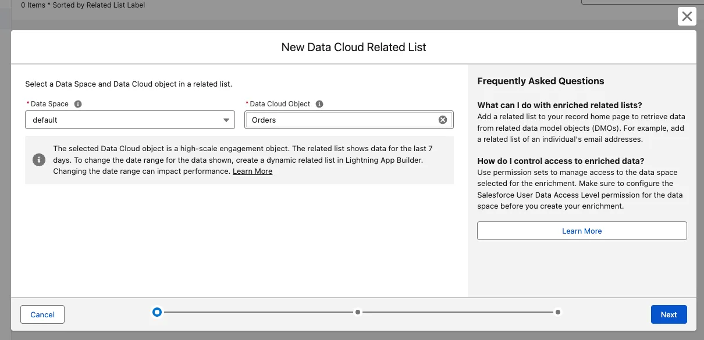Close the New Data Cloud Related List dialog
The height and width of the screenshot is (340, 704).
[x=687, y=16]
